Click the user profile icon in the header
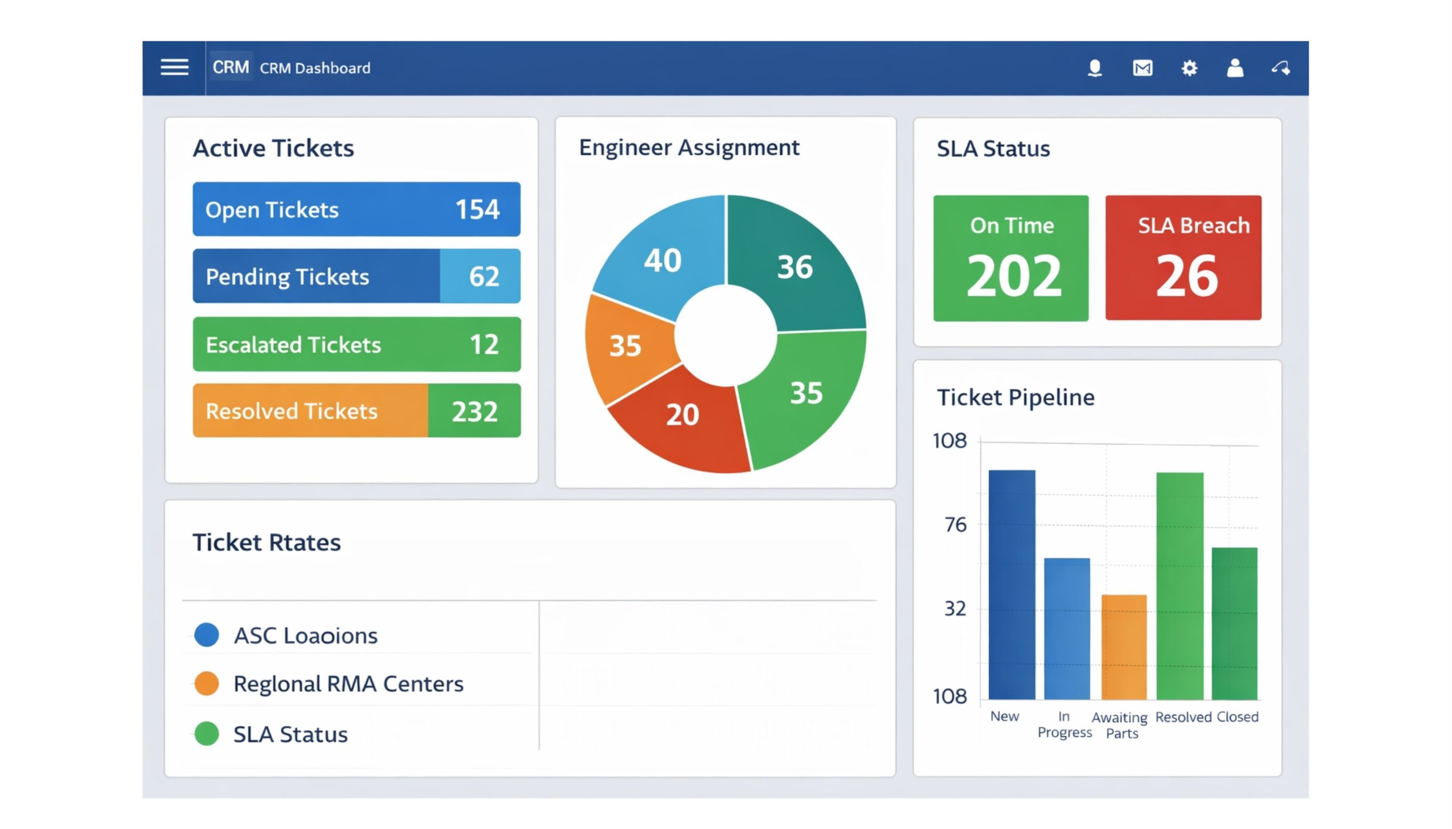This screenshot has width=1452, height=829. 1235,68
